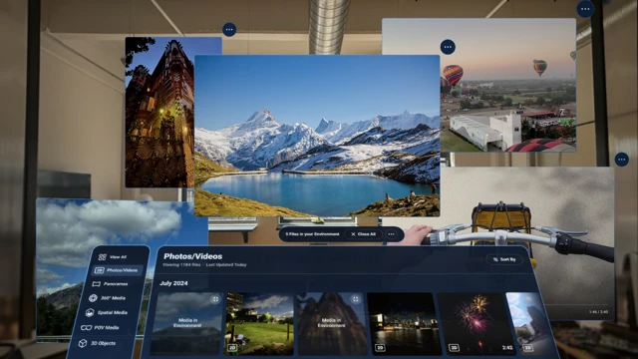Image resolution: width=638 pixels, height=359 pixels.
Task: Open the options menu above the building photo
Action: click(229, 29)
